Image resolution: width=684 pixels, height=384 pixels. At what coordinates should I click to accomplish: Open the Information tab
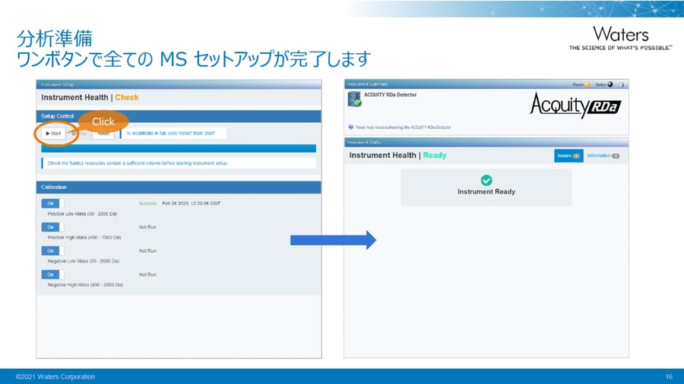(603, 156)
